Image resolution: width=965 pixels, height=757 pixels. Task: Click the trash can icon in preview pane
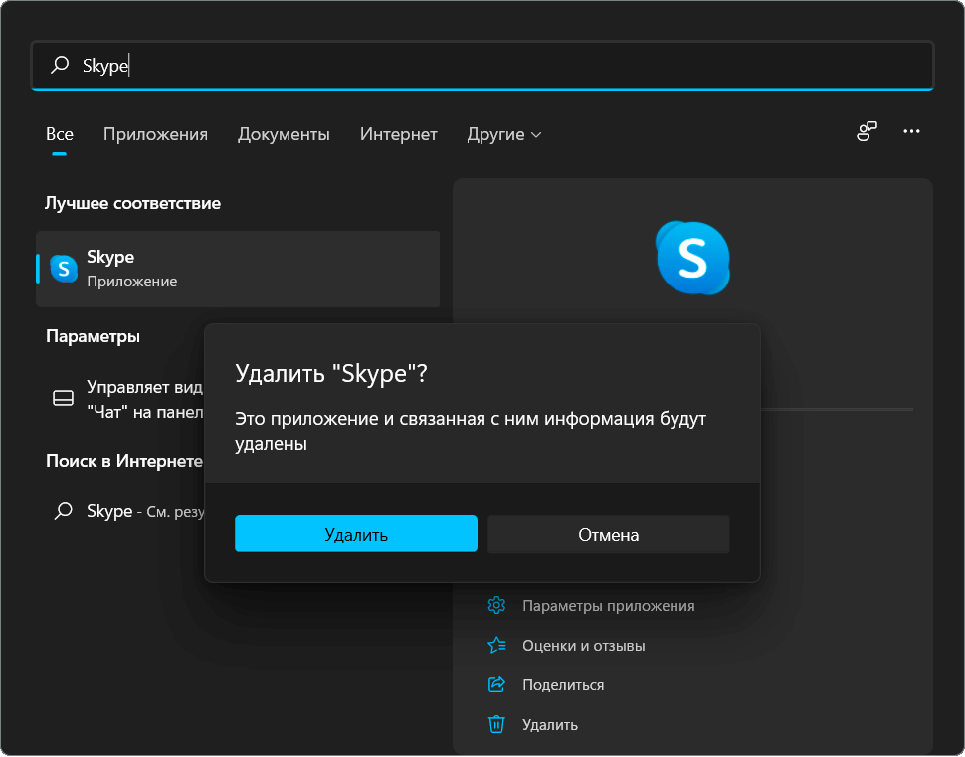497,724
